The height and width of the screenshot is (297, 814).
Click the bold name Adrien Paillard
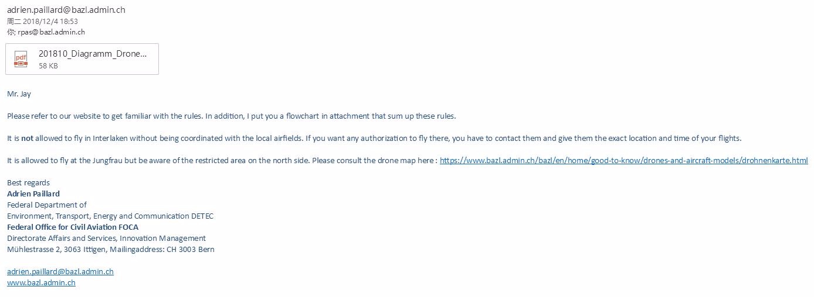coord(33,194)
